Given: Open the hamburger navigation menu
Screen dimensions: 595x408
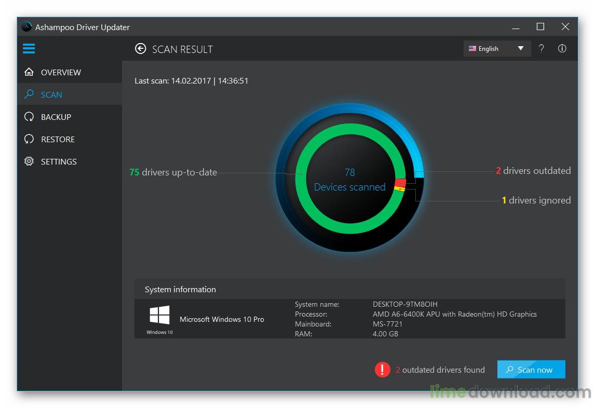Looking at the screenshot, I should coord(29,48).
